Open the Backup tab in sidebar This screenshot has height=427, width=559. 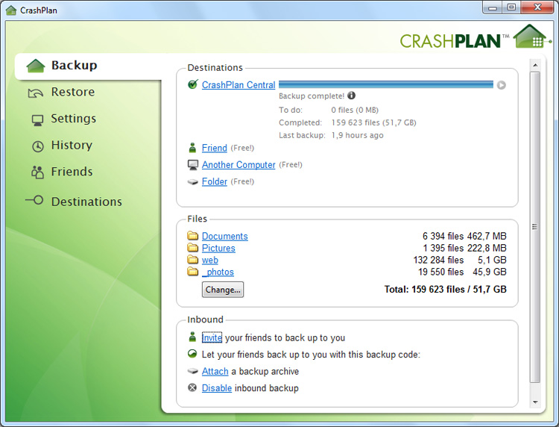(89, 66)
